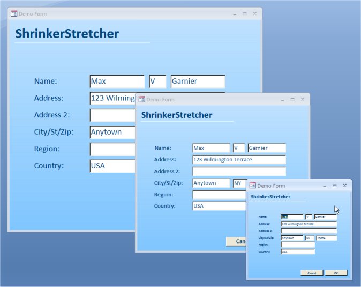Maximize the smallest Demo Form window

(335, 186)
